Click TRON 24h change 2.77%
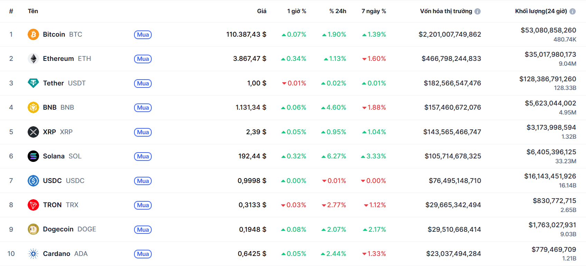 (x=334, y=205)
